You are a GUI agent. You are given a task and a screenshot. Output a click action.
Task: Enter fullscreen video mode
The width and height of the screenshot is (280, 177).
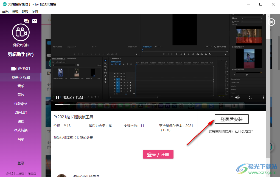pos(251,97)
